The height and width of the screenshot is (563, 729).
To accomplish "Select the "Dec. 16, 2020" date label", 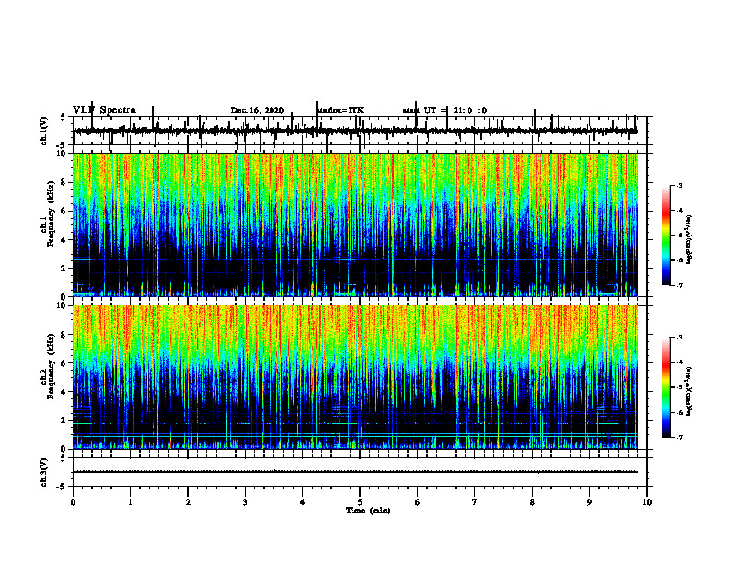I will tap(257, 110).
